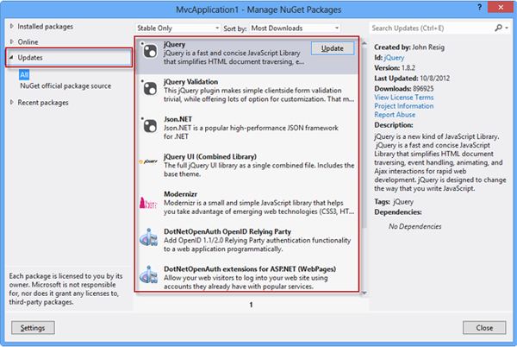Screen dimensions: 517x347
Task: Expand the Online node
Action: (x=12, y=41)
